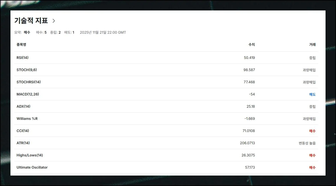The width and height of the screenshot is (336, 186).
Task: Click the 종목명 column header
Action: tap(22, 45)
